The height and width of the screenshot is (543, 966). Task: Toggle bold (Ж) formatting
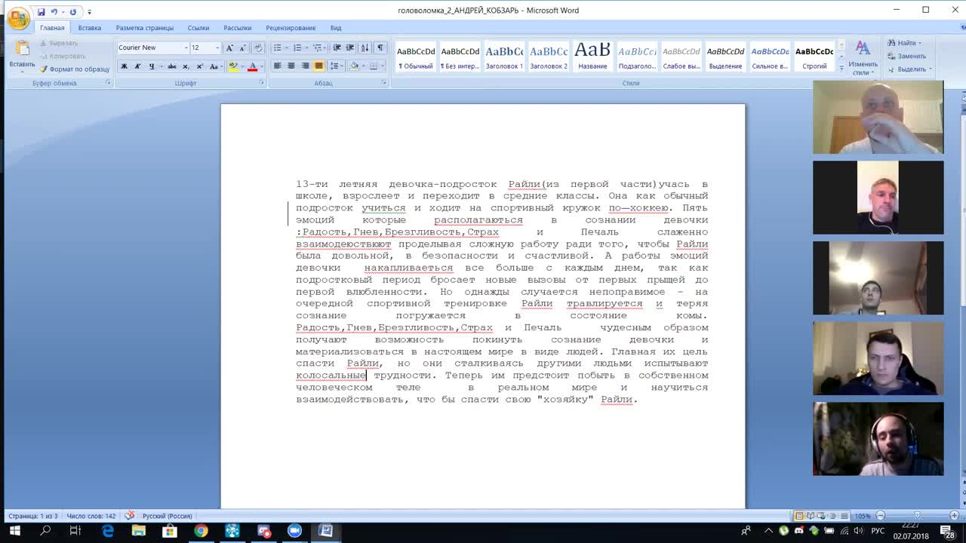coord(124,66)
